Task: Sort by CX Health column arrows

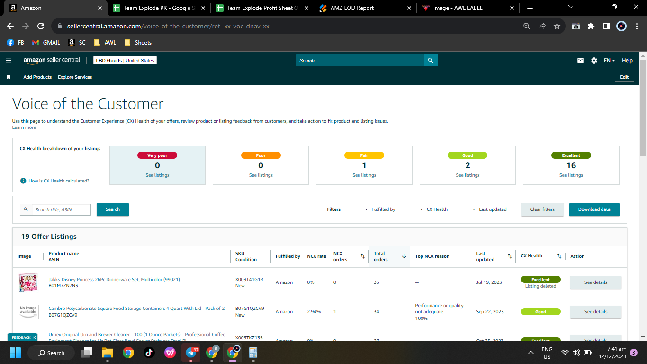Action: (559, 256)
